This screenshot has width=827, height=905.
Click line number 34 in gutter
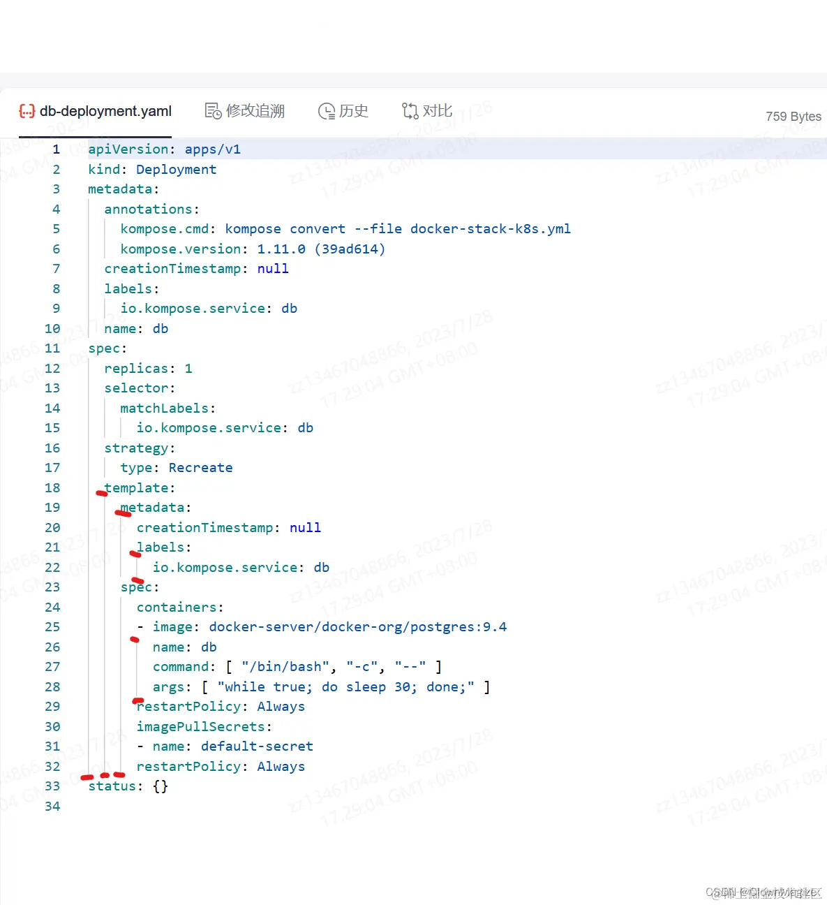52,807
